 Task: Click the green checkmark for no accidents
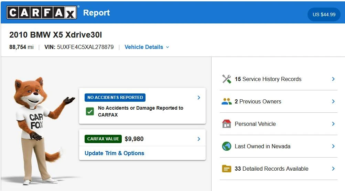pos(90,111)
